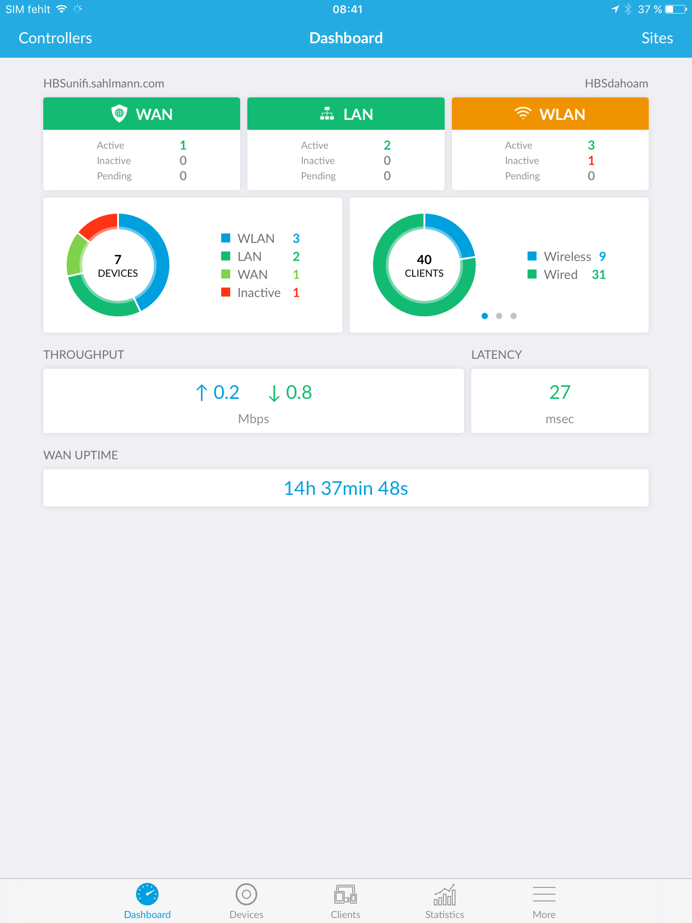This screenshot has width=692, height=923.
Task: Tap the 40 Clients donut chart
Action: click(424, 265)
